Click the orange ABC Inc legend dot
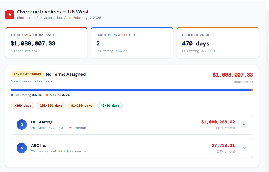Screen dimensions: 269x172 pyautogui.click(x=47, y=95)
